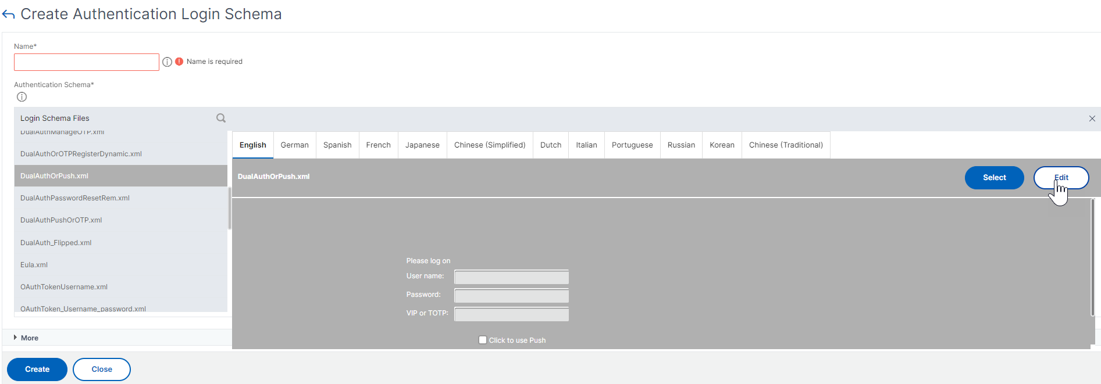Viewport: 1101px width, 384px height.
Task: Click the Close button
Action: [102, 369]
